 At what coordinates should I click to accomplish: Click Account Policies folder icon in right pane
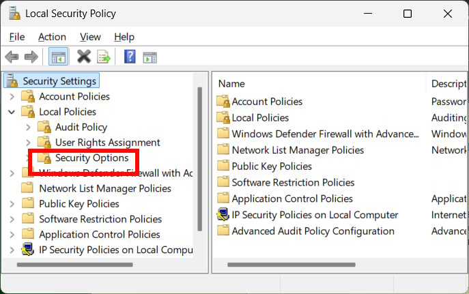(x=223, y=101)
